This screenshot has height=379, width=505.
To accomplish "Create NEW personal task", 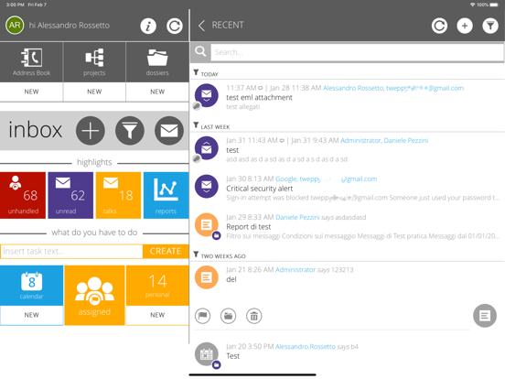I will 157,315.
